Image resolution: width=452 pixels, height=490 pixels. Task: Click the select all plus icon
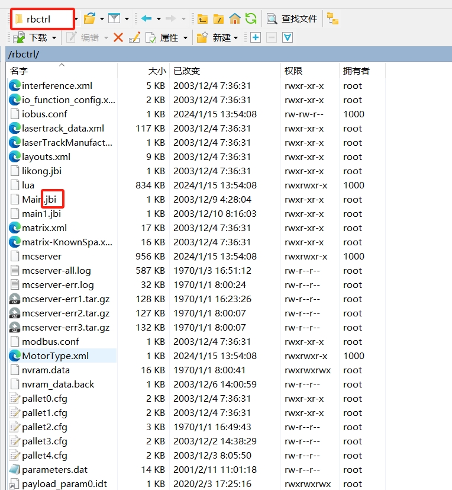256,38
